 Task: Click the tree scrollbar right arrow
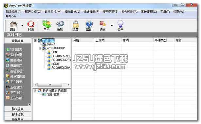point(68,85)
